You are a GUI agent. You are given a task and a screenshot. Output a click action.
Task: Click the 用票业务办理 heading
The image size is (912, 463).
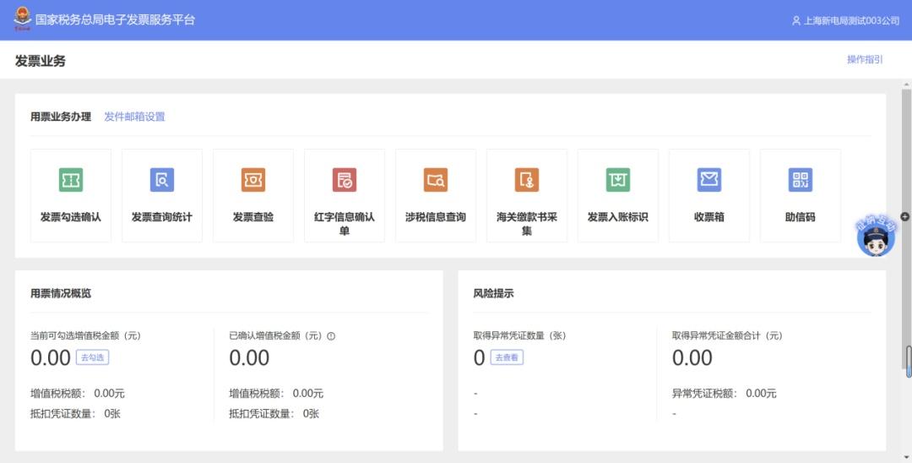[x=61, y=117]
